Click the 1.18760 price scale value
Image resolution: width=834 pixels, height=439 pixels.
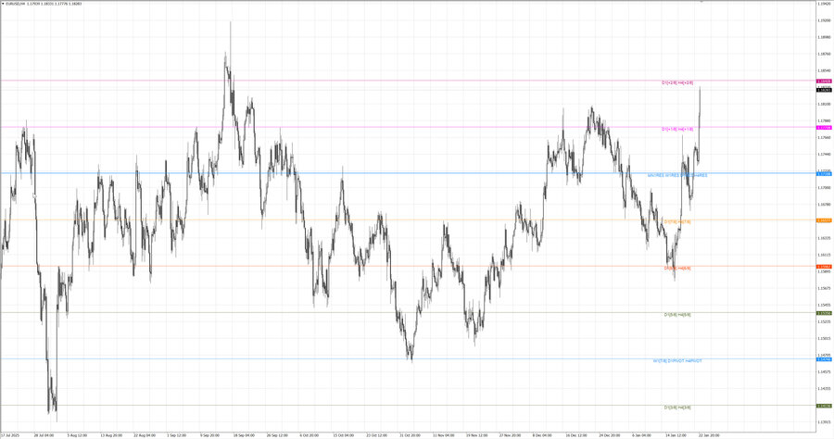824,54
